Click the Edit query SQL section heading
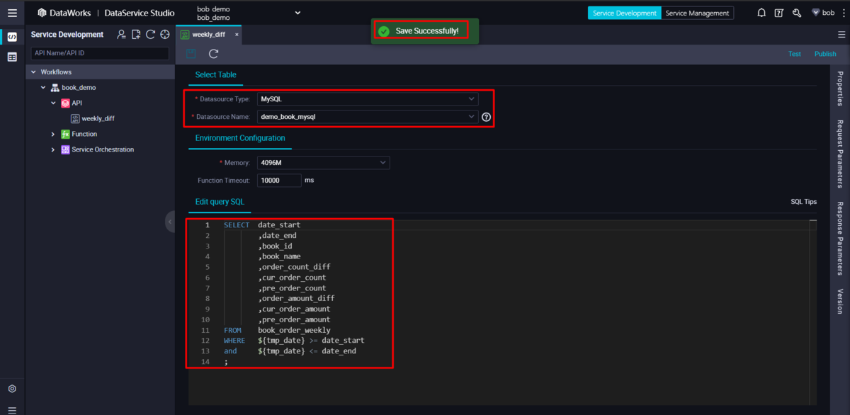The image size is (850, 415). pos(220,202)
